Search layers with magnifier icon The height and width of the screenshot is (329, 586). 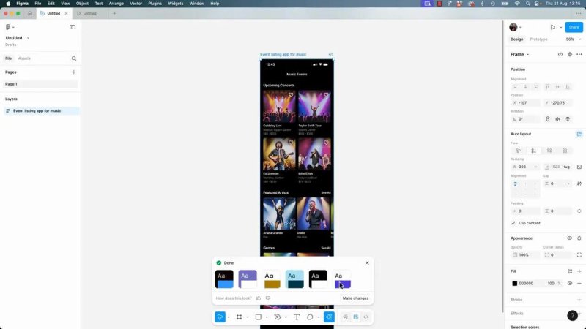74,58
